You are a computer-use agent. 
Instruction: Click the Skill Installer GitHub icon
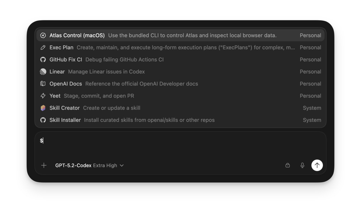pyautogui.click(x=43, y=120)
